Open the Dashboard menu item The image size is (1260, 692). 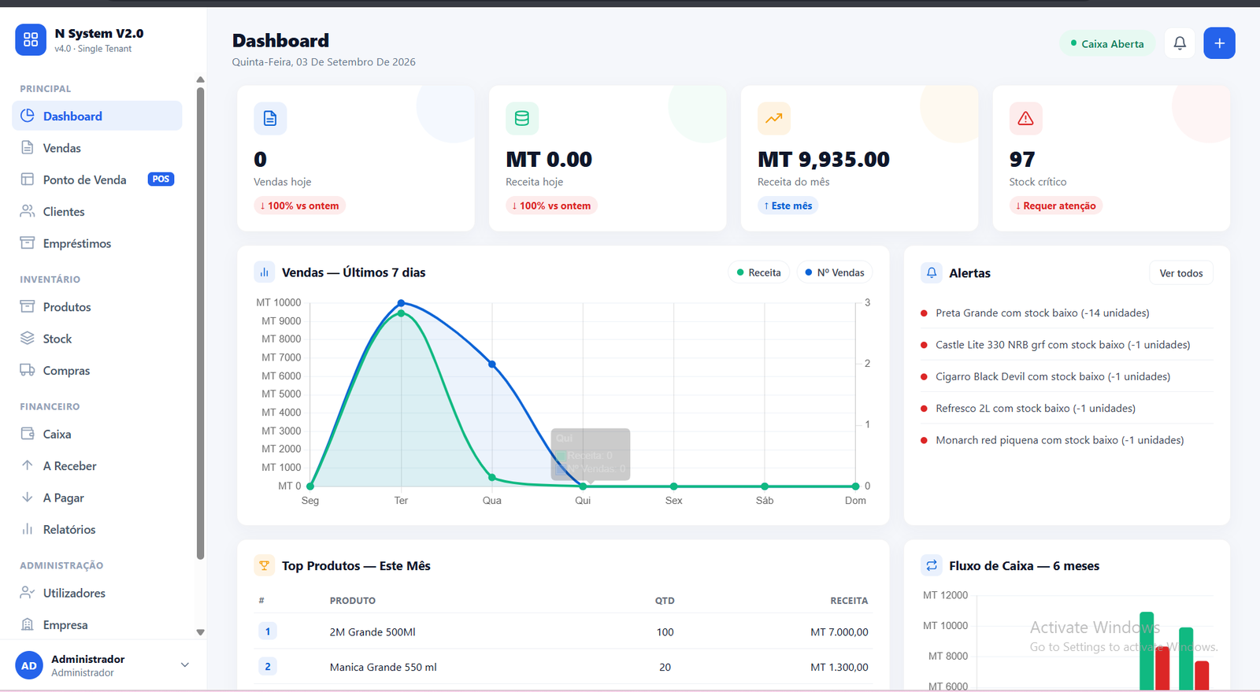coord(97,116)
